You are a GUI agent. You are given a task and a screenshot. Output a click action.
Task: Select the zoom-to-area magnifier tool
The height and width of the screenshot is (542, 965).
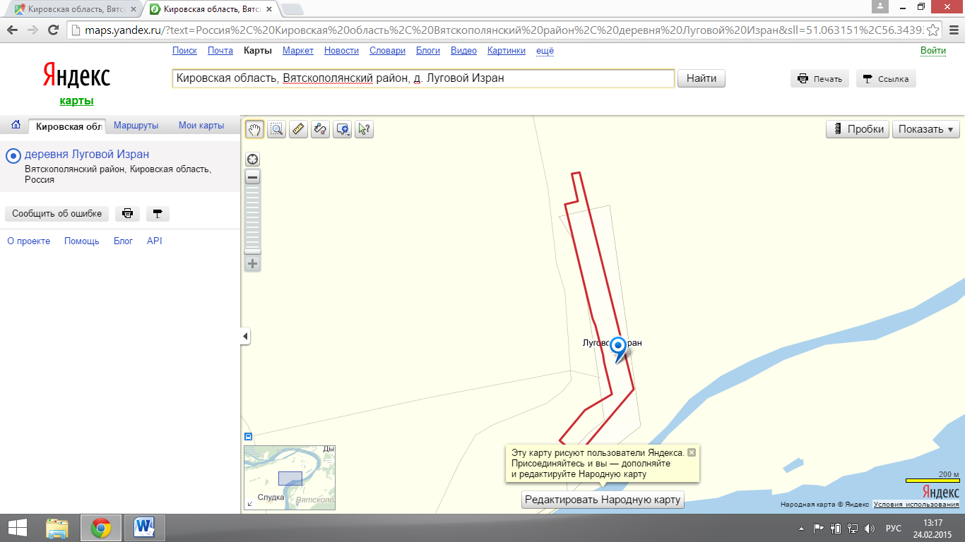(x=276, y=129)
